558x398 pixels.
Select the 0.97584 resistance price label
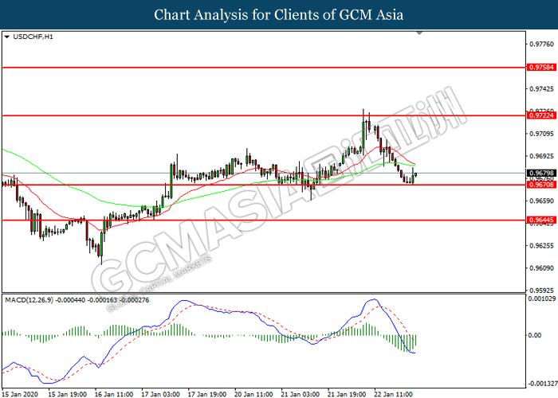click(x=541, y=67)
